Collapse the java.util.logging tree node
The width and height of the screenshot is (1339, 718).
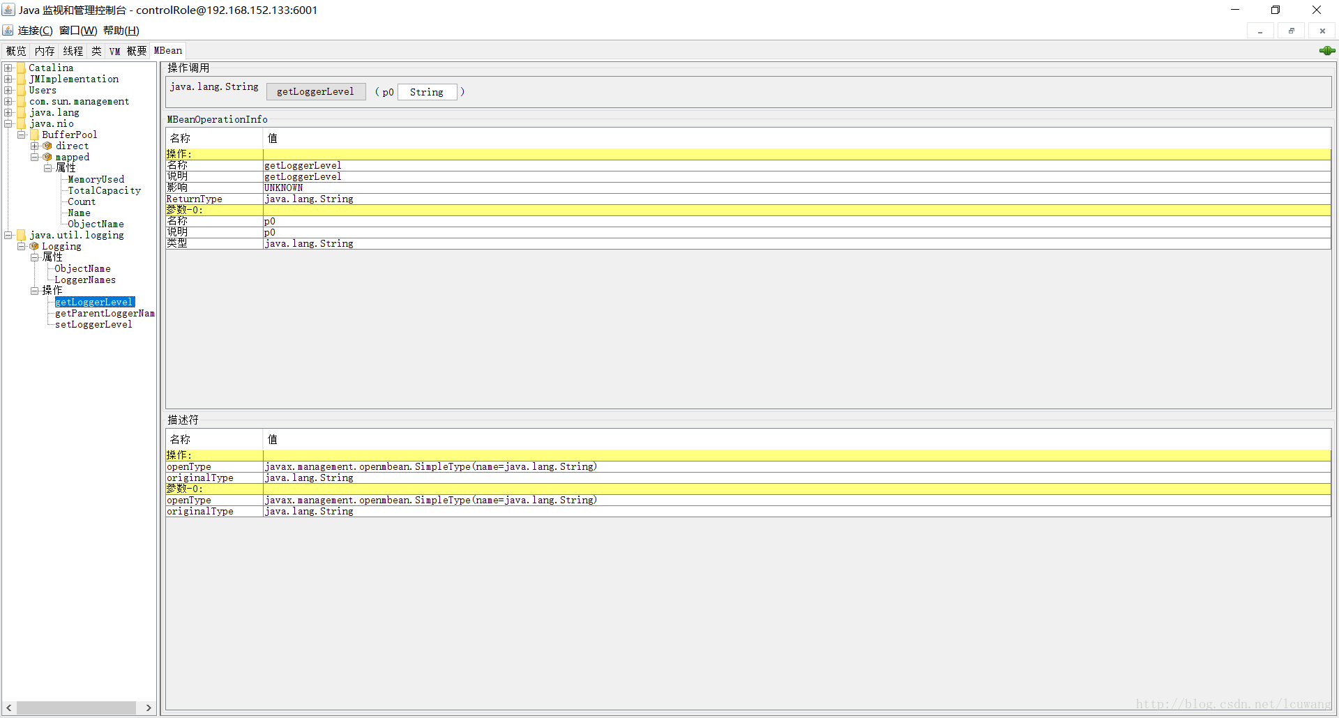[x=8, y=235]
